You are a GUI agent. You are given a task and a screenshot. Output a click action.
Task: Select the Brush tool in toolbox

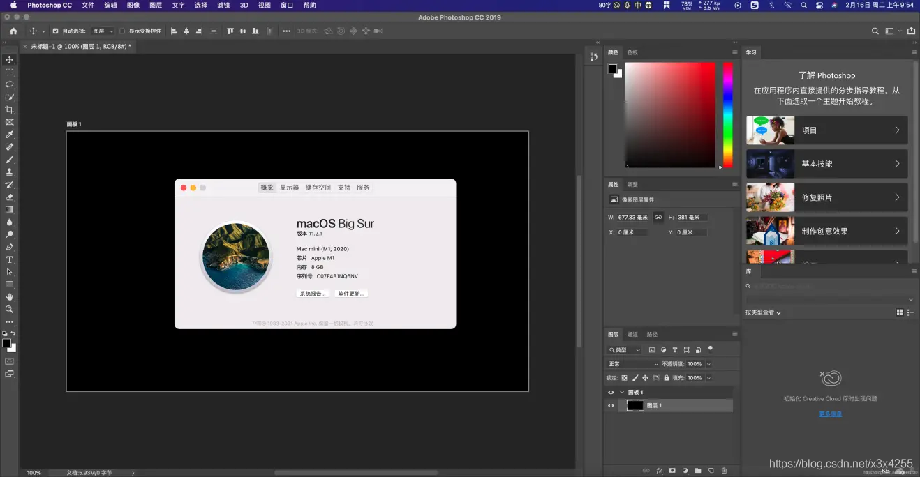[10, 160]
